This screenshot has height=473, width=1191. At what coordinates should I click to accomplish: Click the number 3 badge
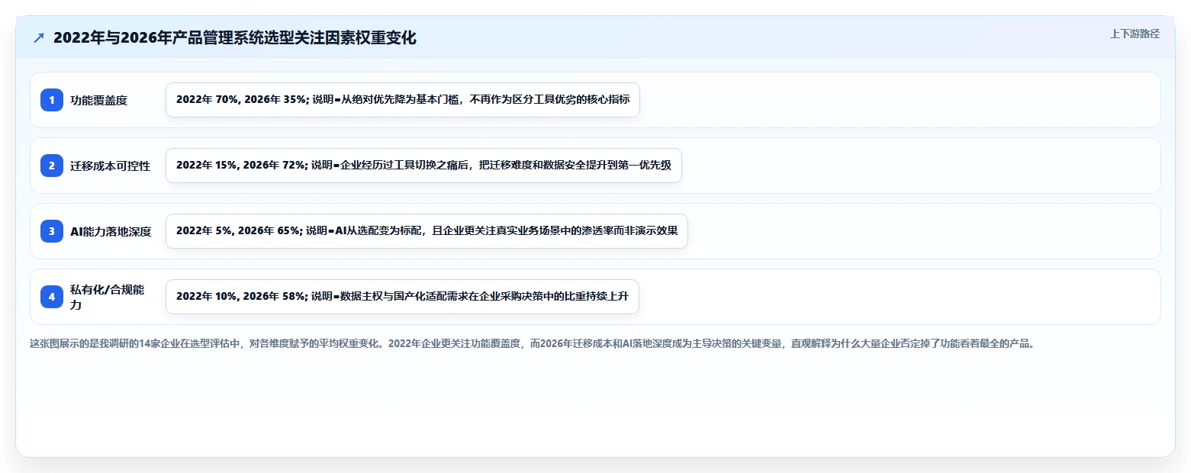[x=52, y=231]
